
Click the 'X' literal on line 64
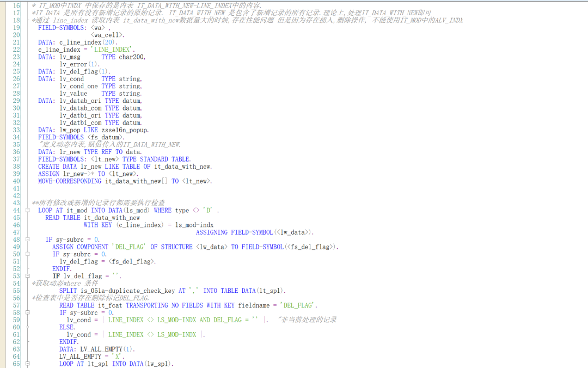click(117, 357)
